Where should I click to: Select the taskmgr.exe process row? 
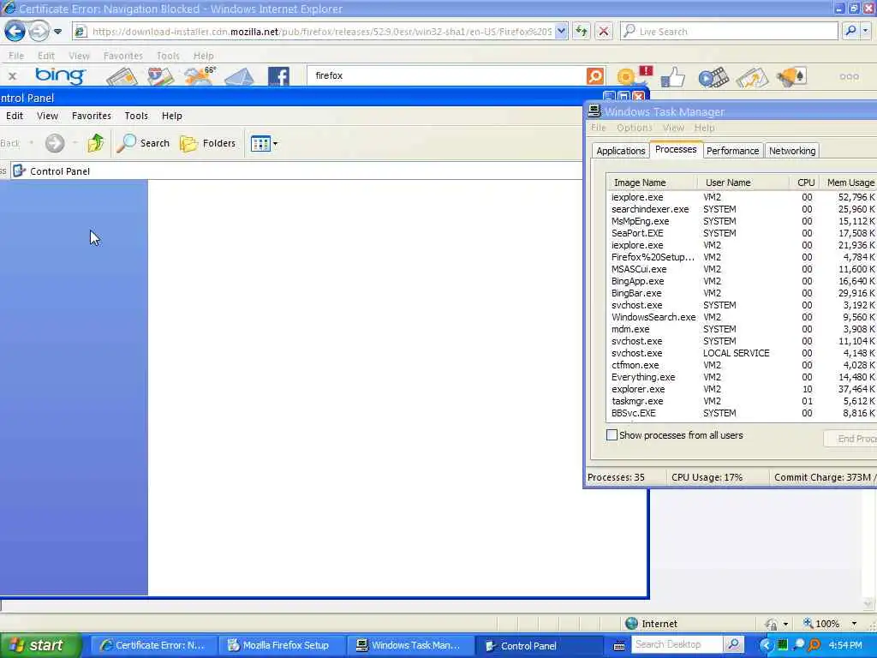click(743, 401)
